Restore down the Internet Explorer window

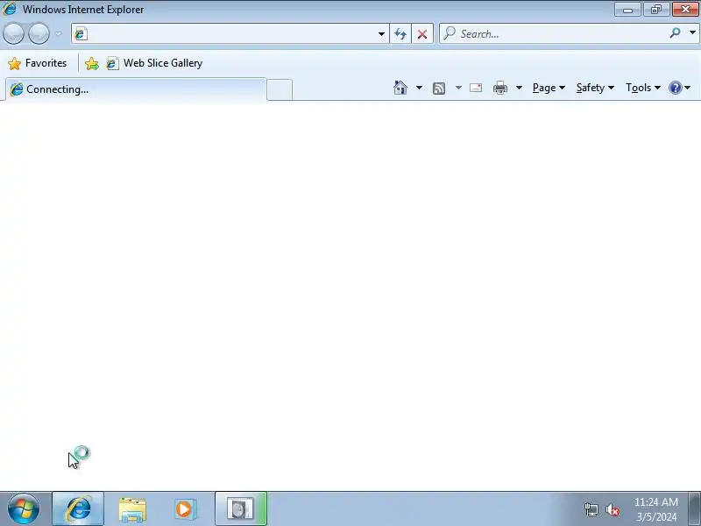(x=655, y=9)
